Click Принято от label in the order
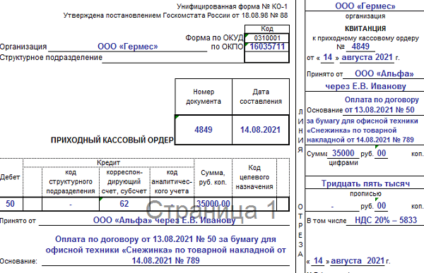 [x=18, y=221]
